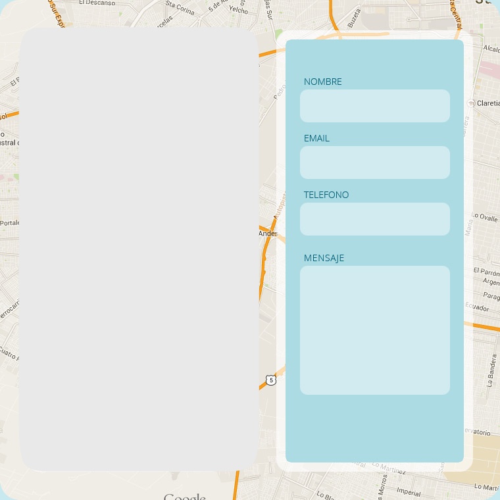
Task: Click the Ecuador street label on map
Action: (477, 308)
